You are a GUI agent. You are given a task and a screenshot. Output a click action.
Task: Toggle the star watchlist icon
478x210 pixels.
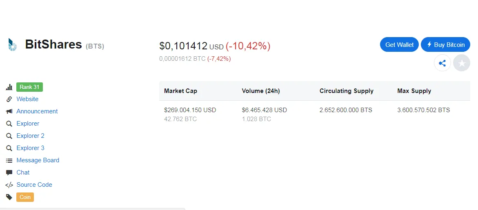click(462, 63)
